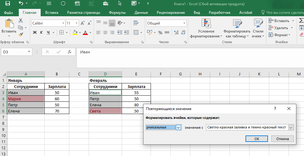Click the Отмена button
The image size is (304, 156).
pyautogui.click(x=282, y=139)
